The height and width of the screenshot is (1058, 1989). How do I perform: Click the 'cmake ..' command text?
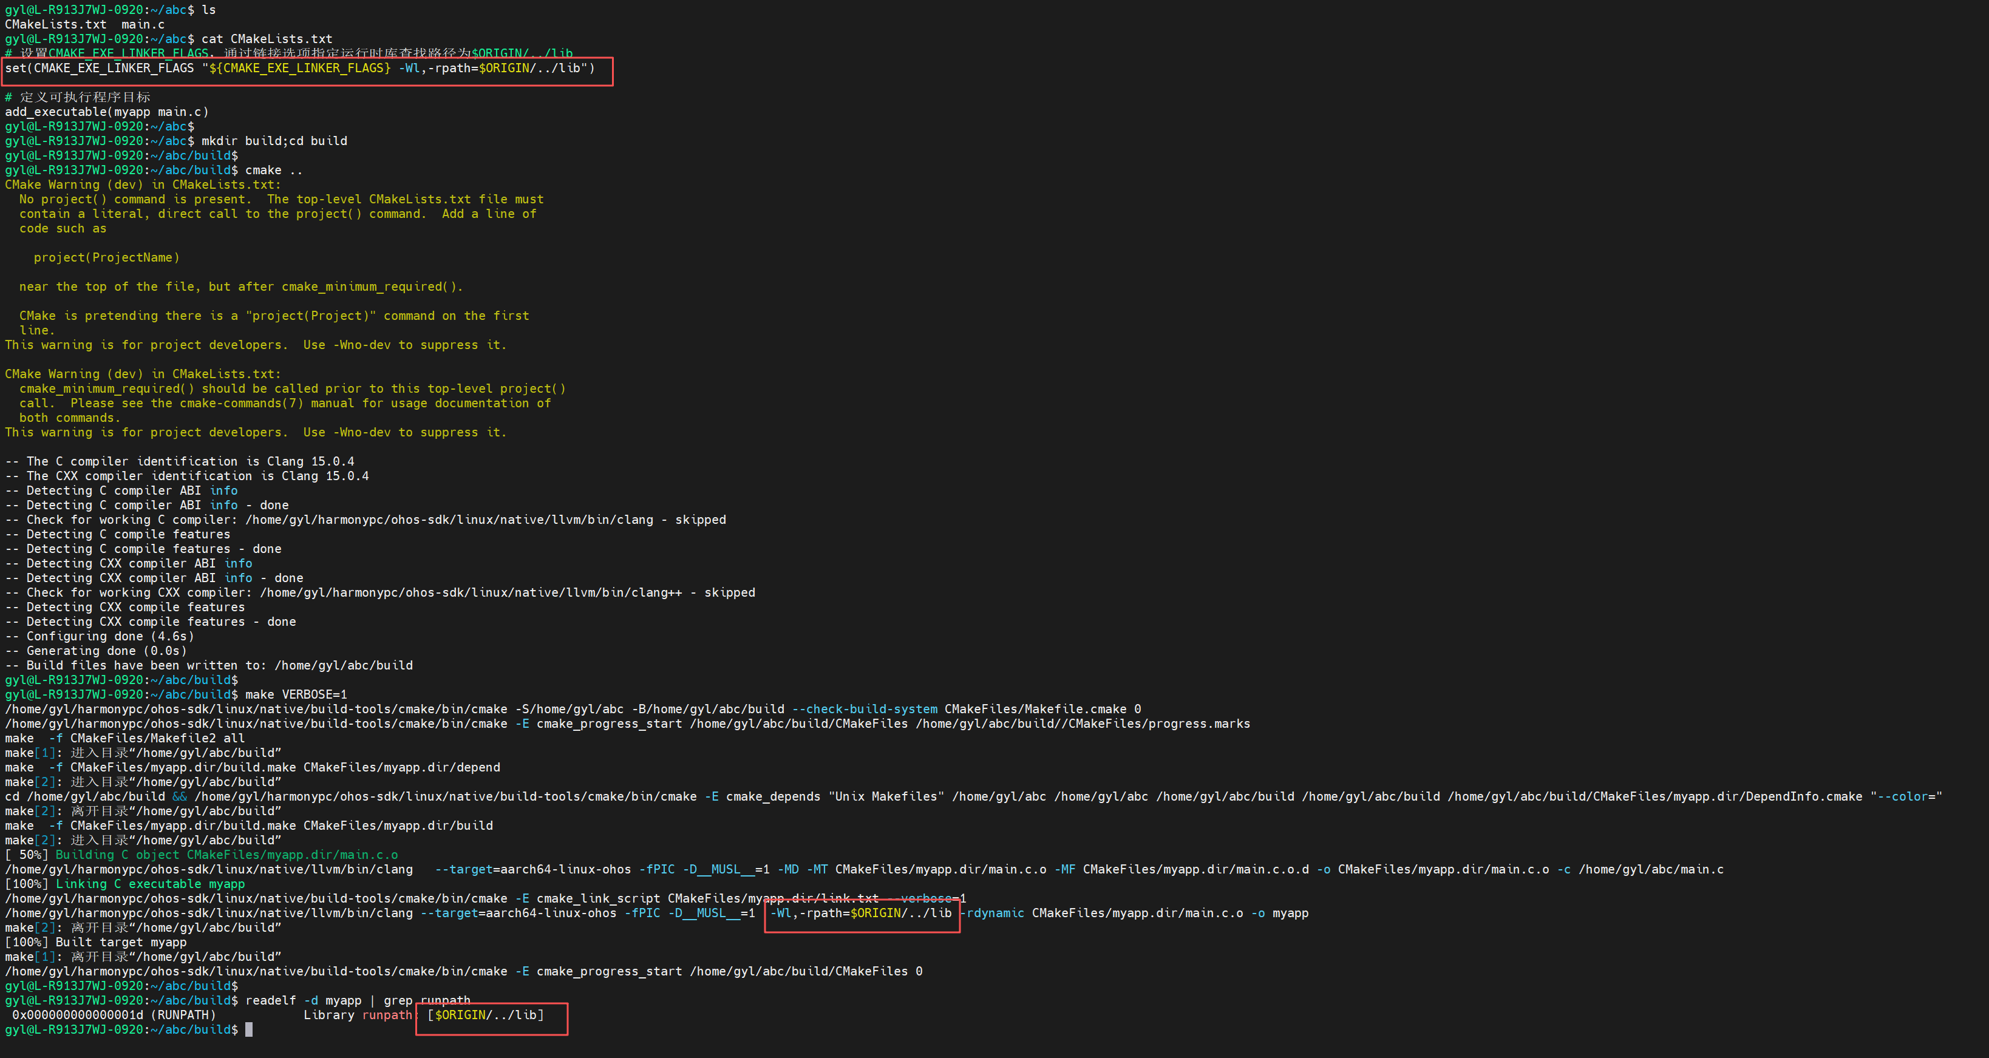click(x=273, y=170)
